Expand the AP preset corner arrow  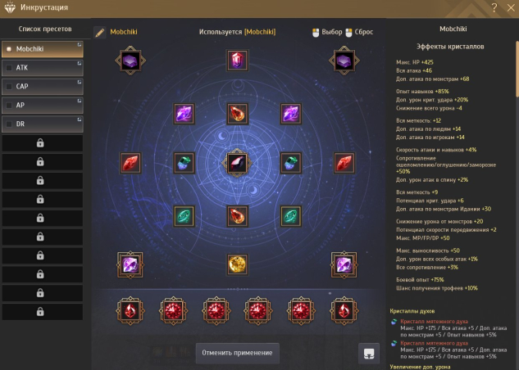tap(80, 101)
